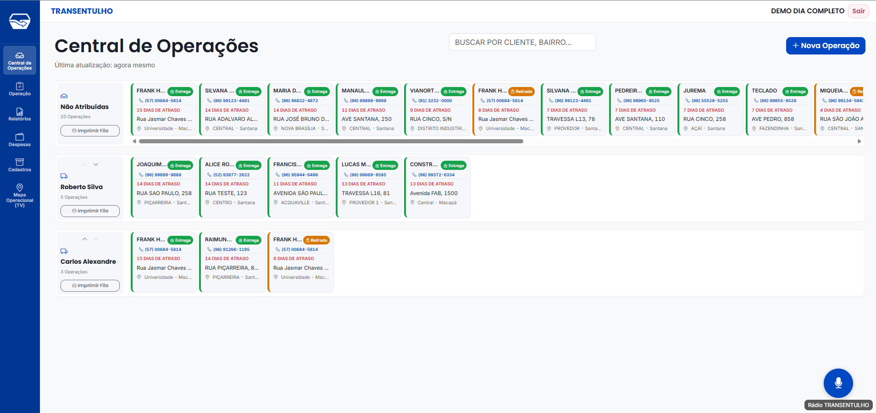Image resolution: width=876 pixels, height=413 pixels.
Task: Open Mapa Operacional (TV) icon
Action: pos(20,196)
